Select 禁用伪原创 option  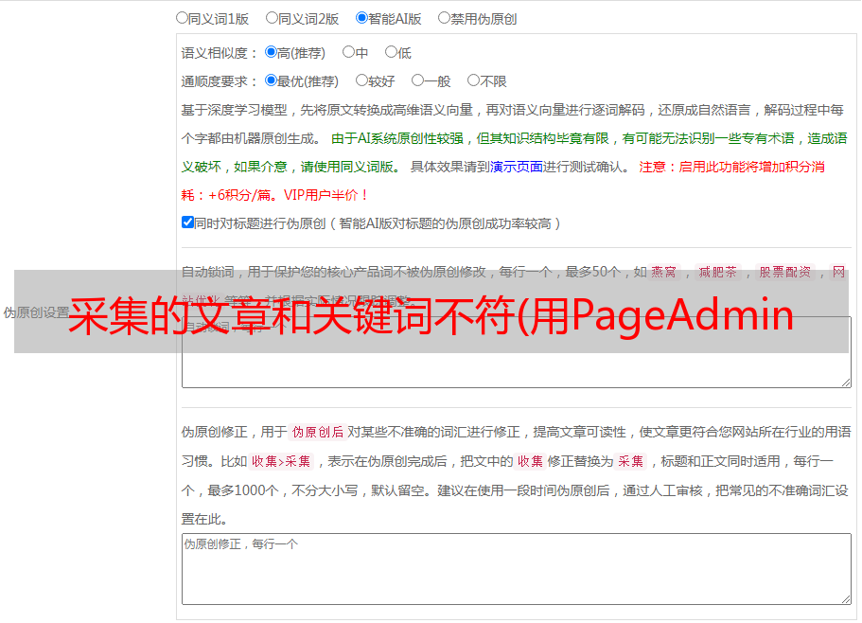444,18
